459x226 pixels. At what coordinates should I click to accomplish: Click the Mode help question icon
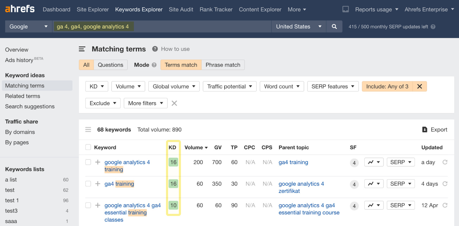click(x=154, y=65)
